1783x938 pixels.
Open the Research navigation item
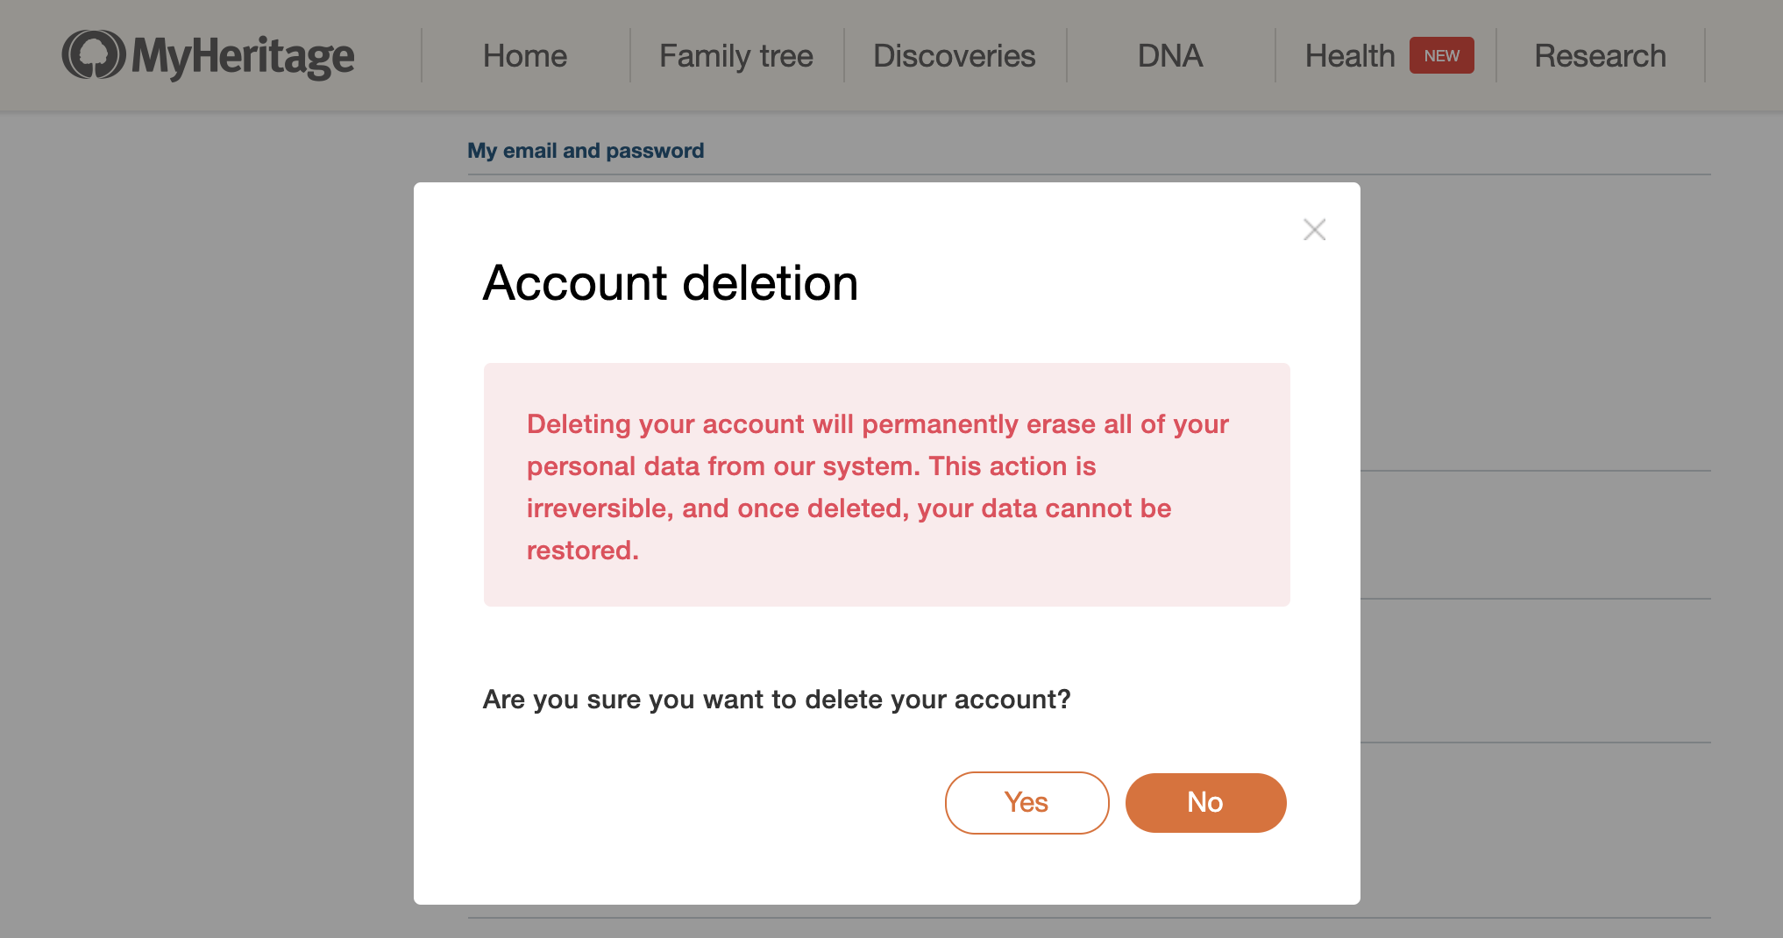(x=1600, y=55)
